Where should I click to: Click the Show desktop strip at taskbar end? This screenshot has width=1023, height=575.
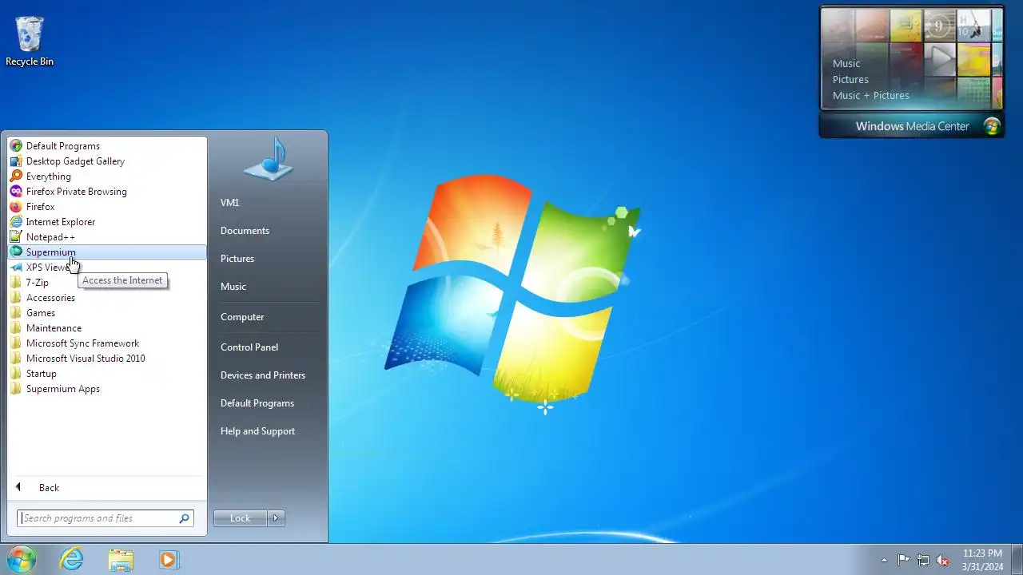(x=1017, y=559)
